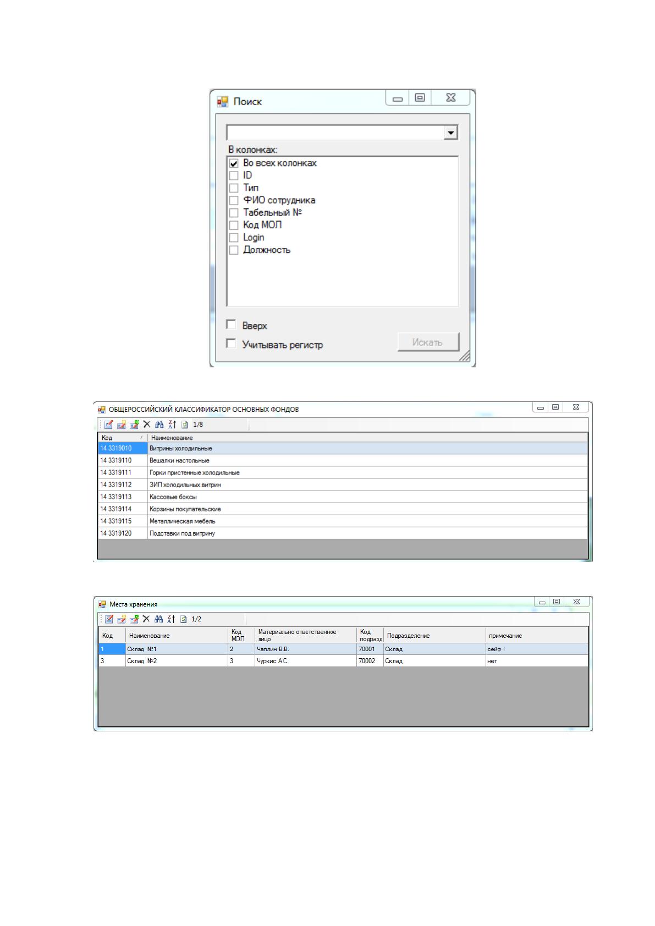Sort classifier by the Код column header
Viewport: 655px width, 926px height.
coord(123,438)
